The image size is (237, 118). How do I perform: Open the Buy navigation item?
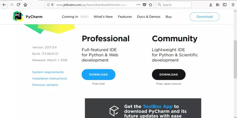169,17
